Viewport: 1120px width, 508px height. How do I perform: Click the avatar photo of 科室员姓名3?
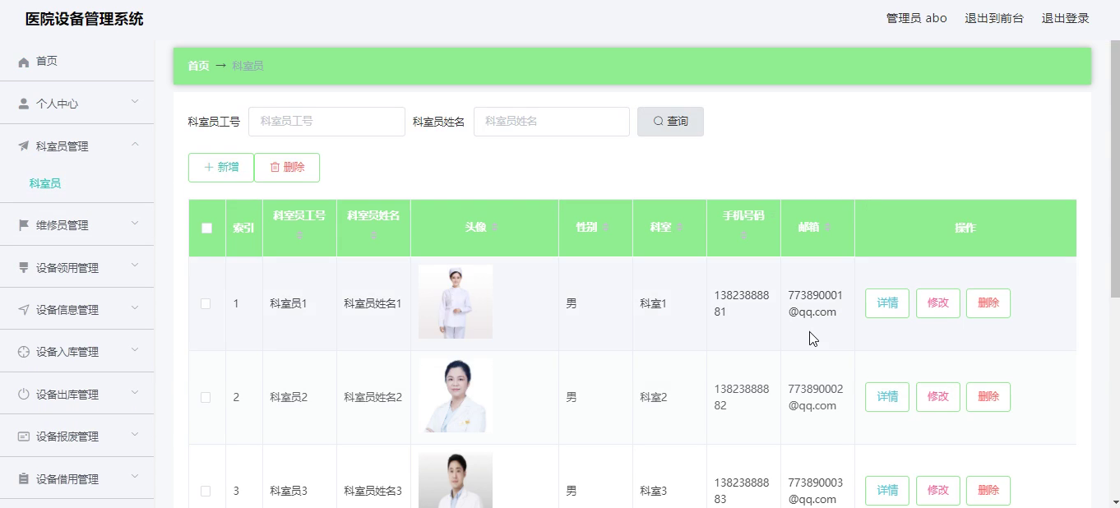[456, 480]
